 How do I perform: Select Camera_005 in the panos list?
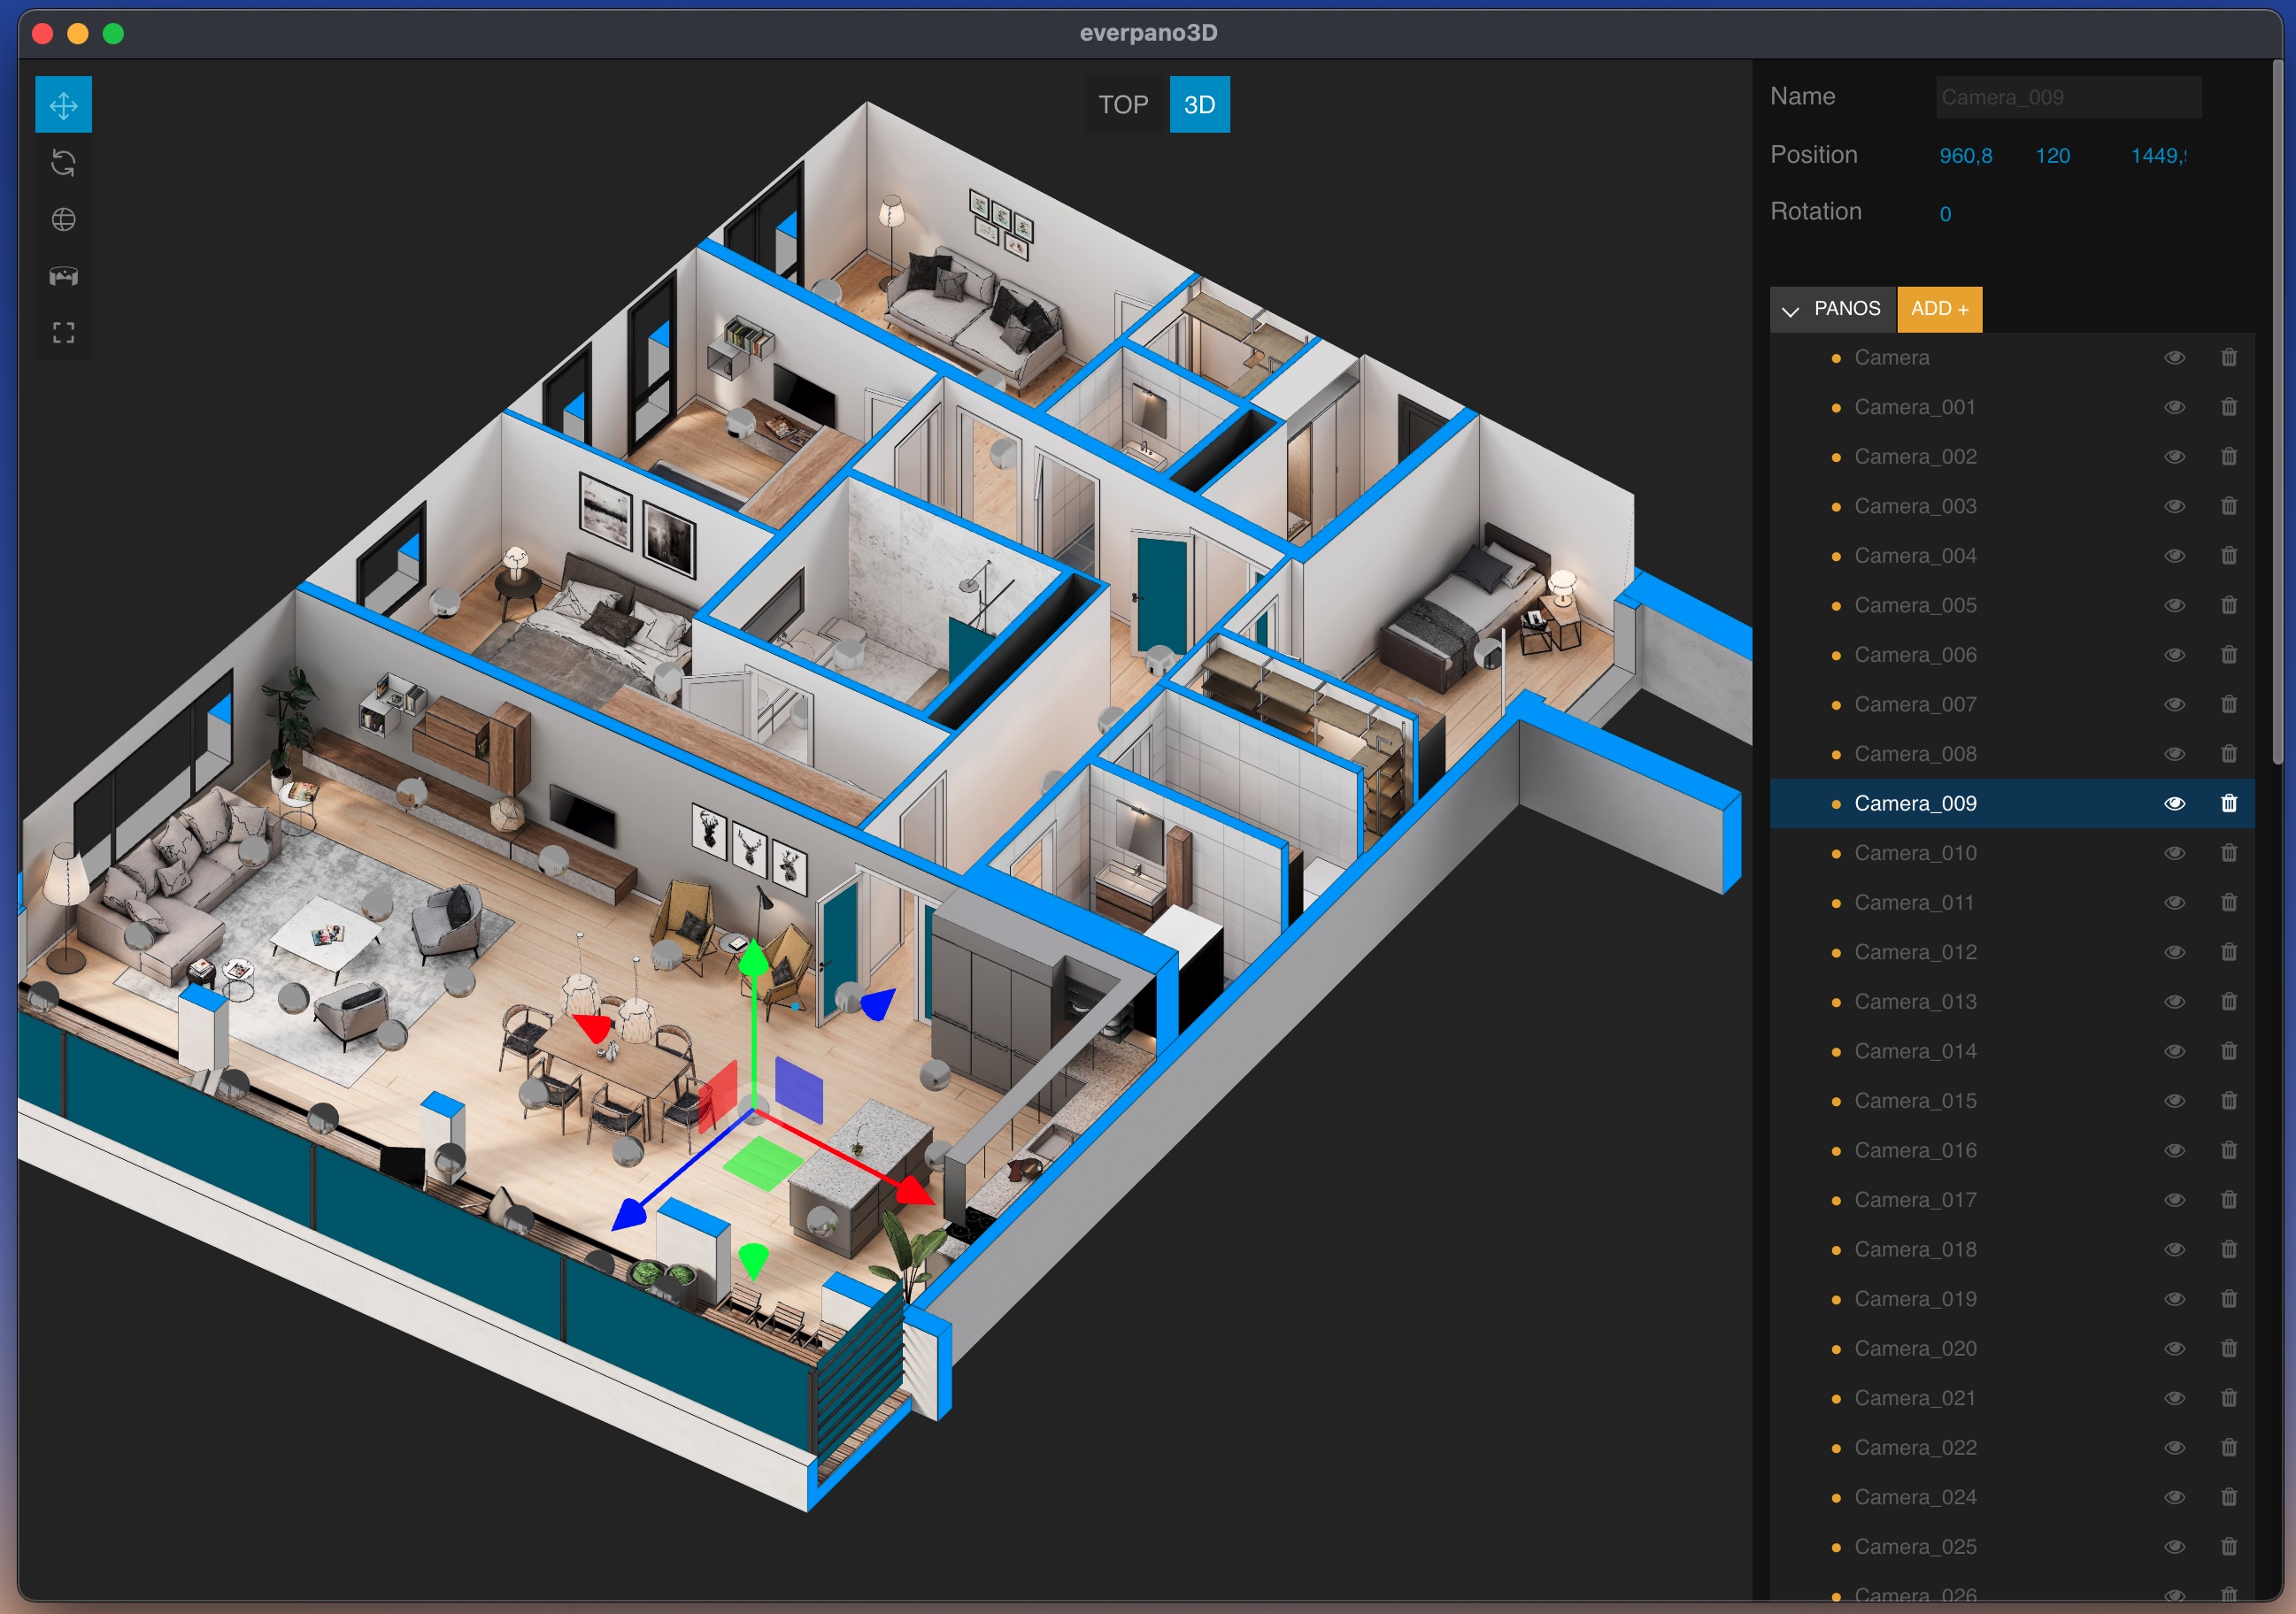1914,605
